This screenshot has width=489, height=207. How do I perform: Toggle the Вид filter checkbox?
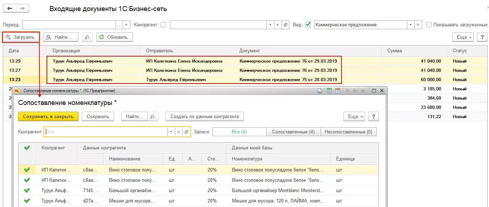308,25
